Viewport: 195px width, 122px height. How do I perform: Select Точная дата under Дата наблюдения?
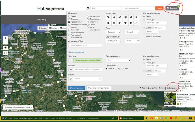pos(144,20)
